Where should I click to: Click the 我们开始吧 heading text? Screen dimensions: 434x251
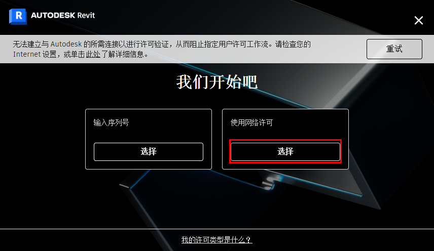[x=217, y=82]
